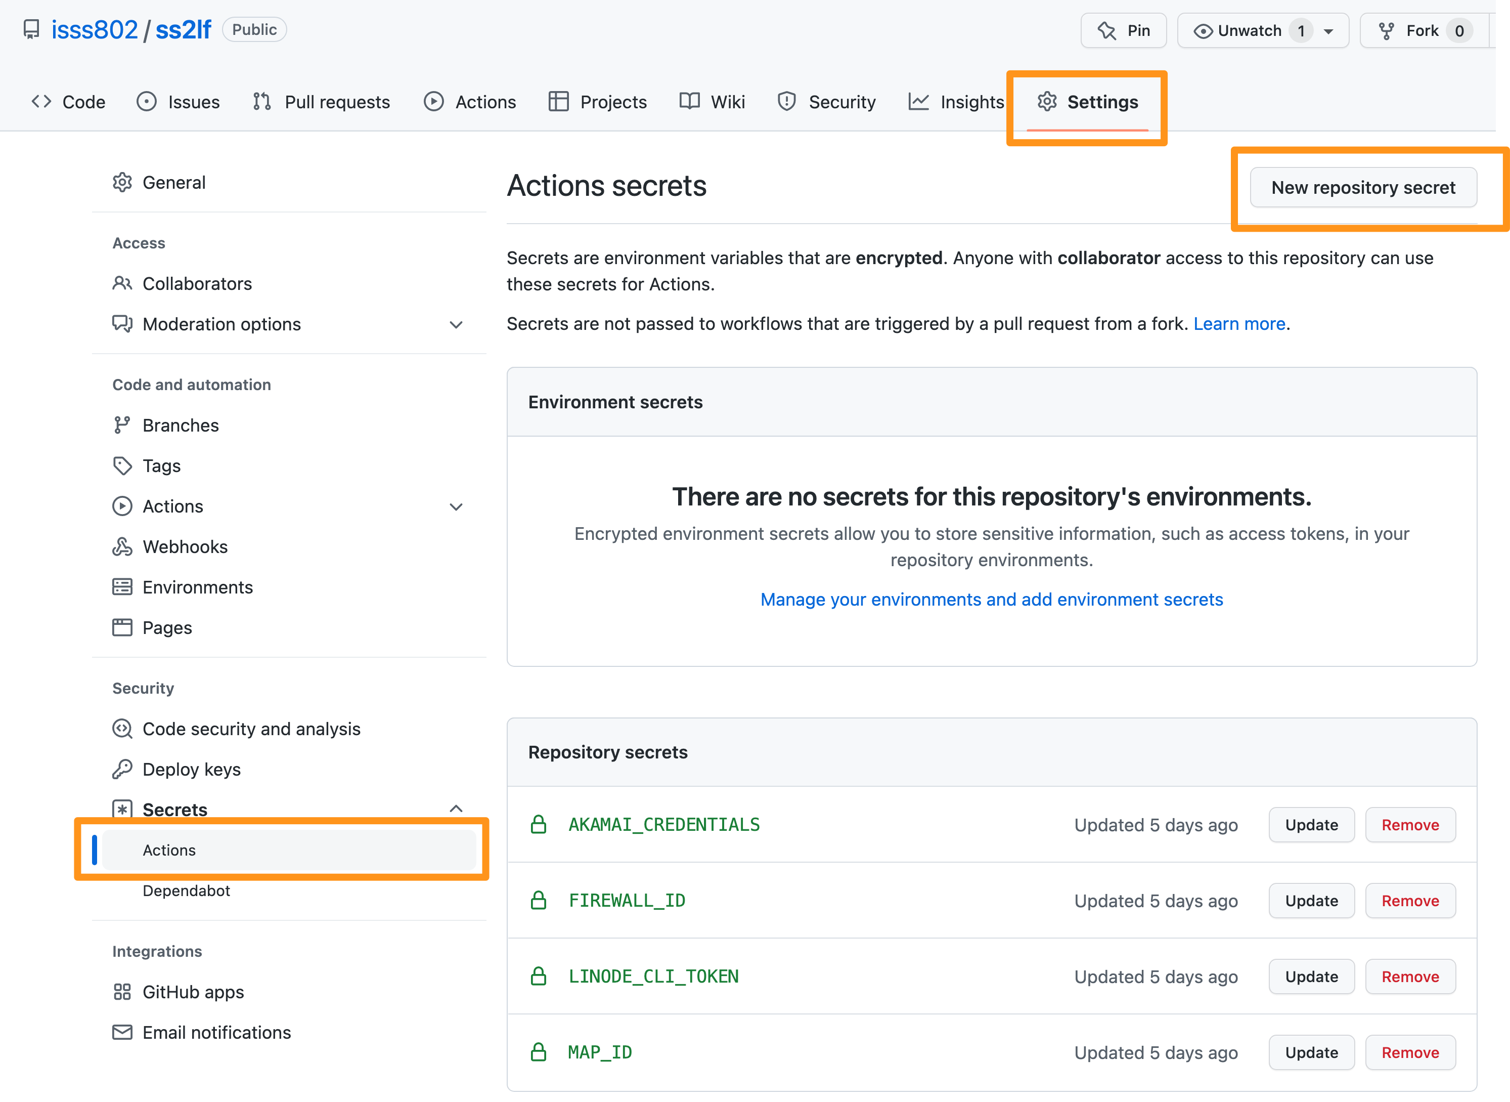The image size is (1510, 1102).
Task: Click the New repository secret button
Action: tap(1363, 187)
